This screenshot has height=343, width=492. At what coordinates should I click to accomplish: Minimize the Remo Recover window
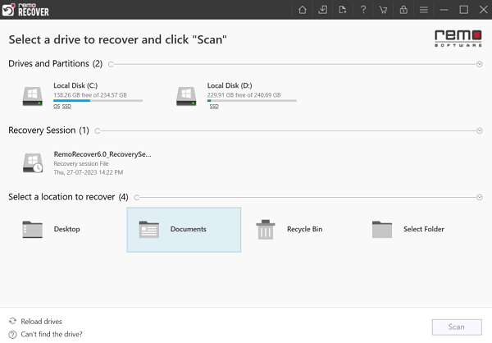pyautogui.click(x=444, y=10)
